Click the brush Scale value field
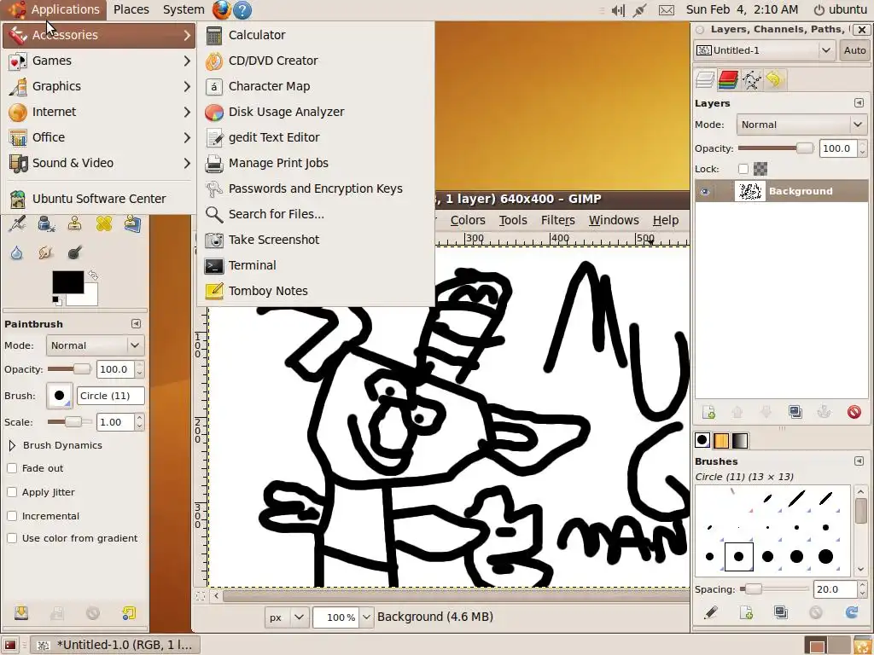 pos(115,422)
